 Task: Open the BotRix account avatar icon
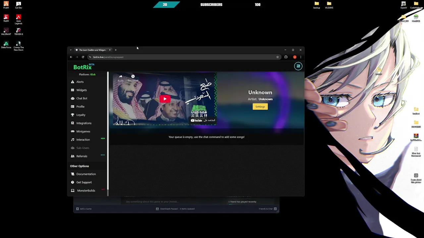pos(298,66)
